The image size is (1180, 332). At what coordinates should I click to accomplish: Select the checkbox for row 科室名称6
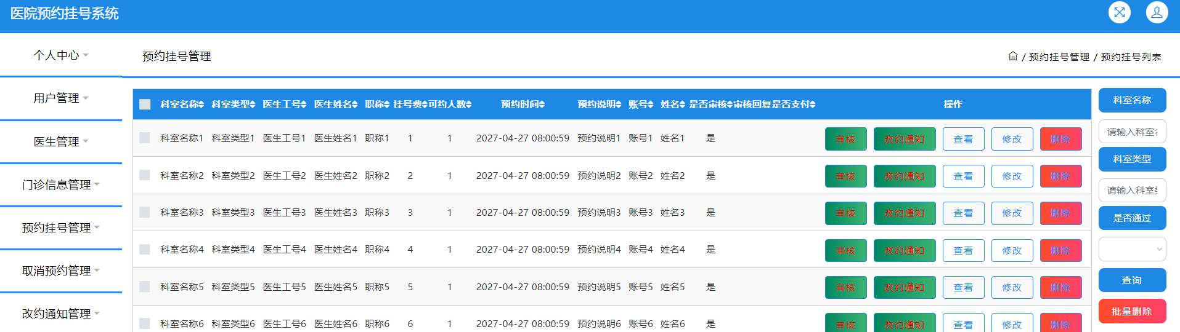[x=145, y=323]
